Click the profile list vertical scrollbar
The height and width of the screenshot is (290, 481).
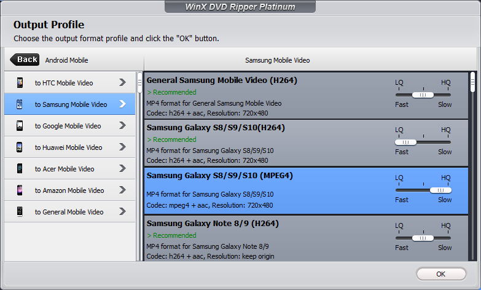click(x=472, y=166)
